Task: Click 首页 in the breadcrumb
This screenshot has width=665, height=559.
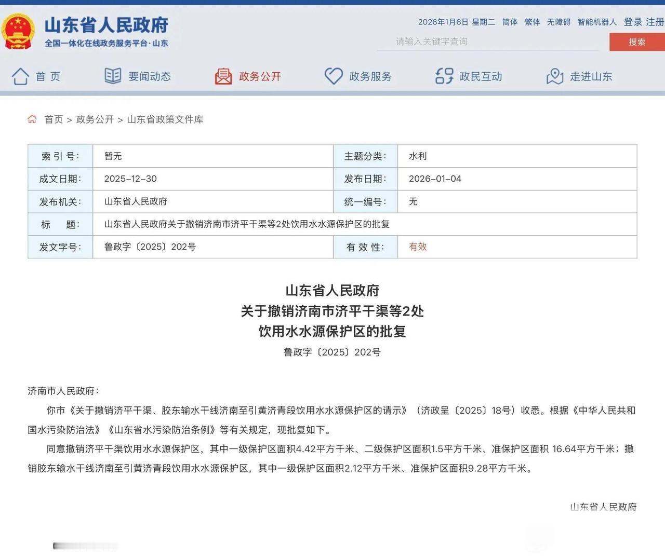Action: [x=54, y=119]
